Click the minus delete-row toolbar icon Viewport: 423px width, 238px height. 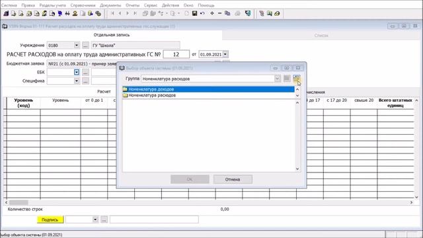219,13
